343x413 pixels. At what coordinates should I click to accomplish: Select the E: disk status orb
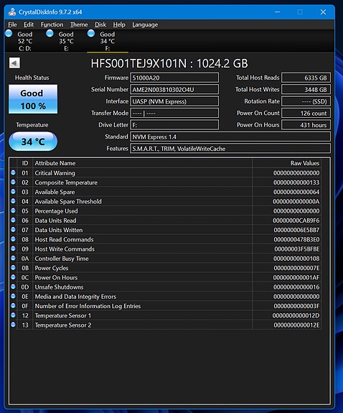(50, 34)
